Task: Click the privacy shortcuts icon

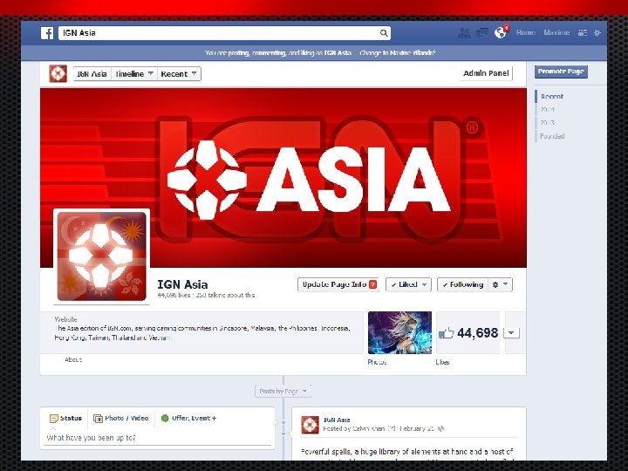Action: click(x=583, y=33)
